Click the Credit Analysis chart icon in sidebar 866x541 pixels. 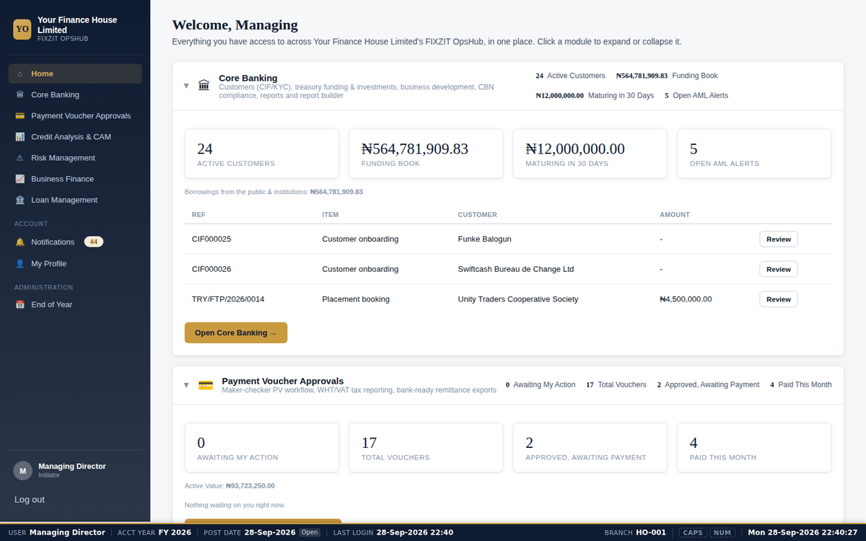(19, 137)
